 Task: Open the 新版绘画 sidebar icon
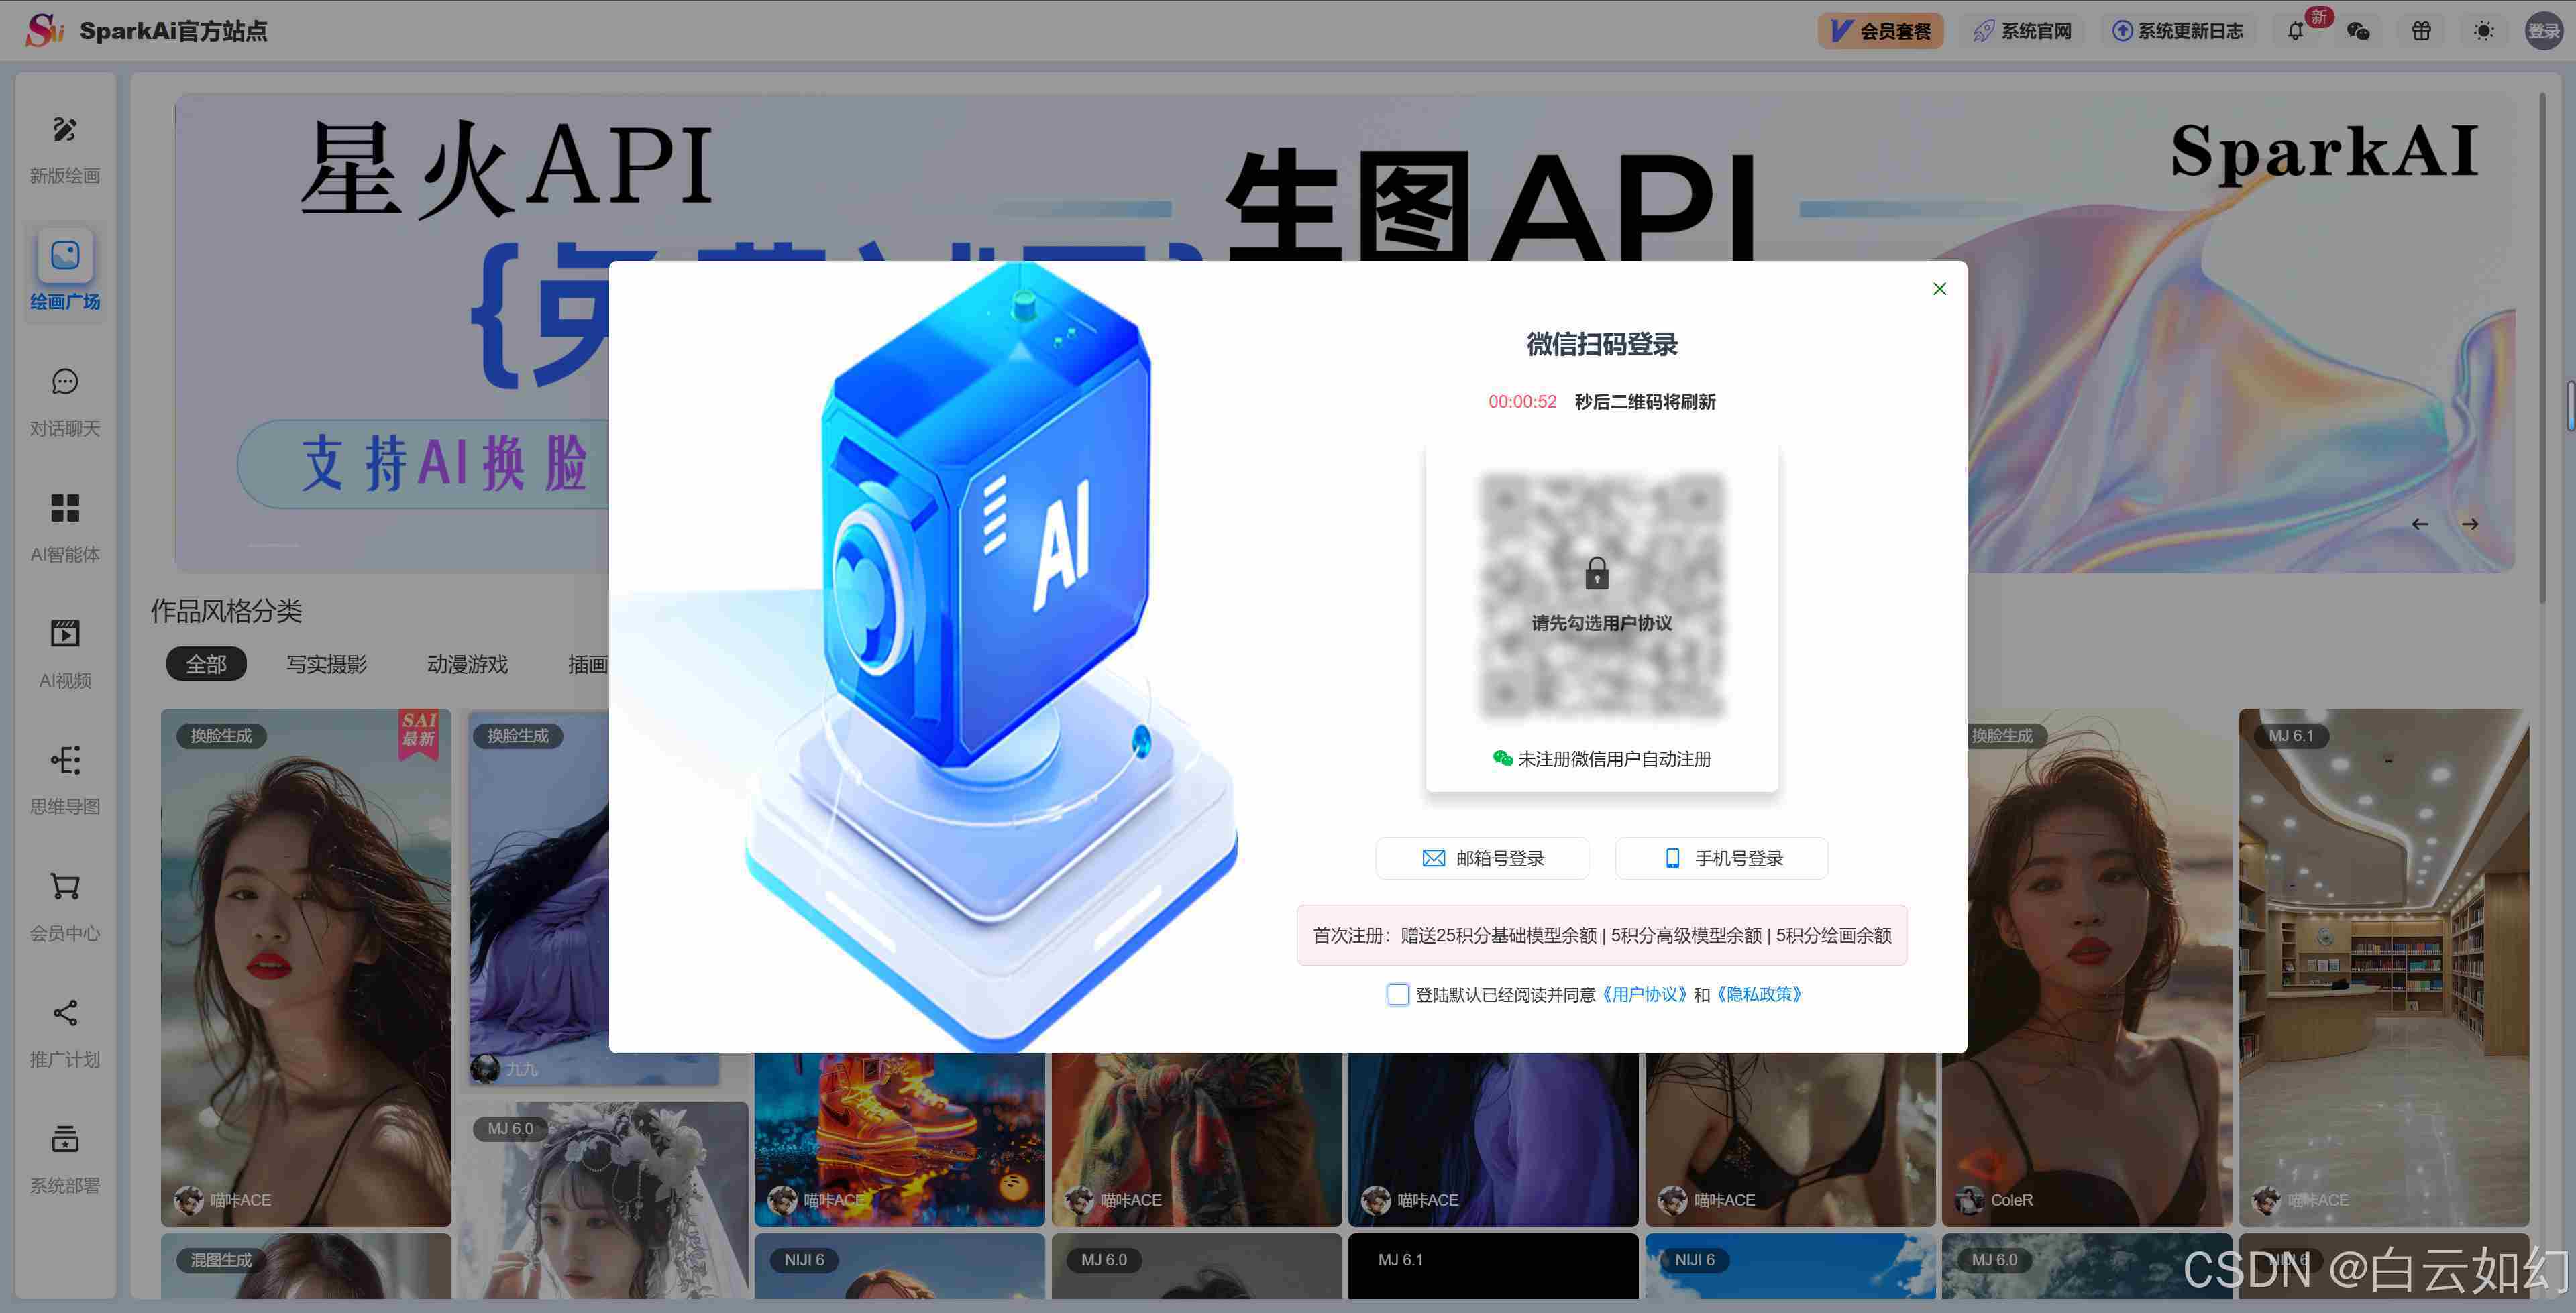[x=65, y=129]
